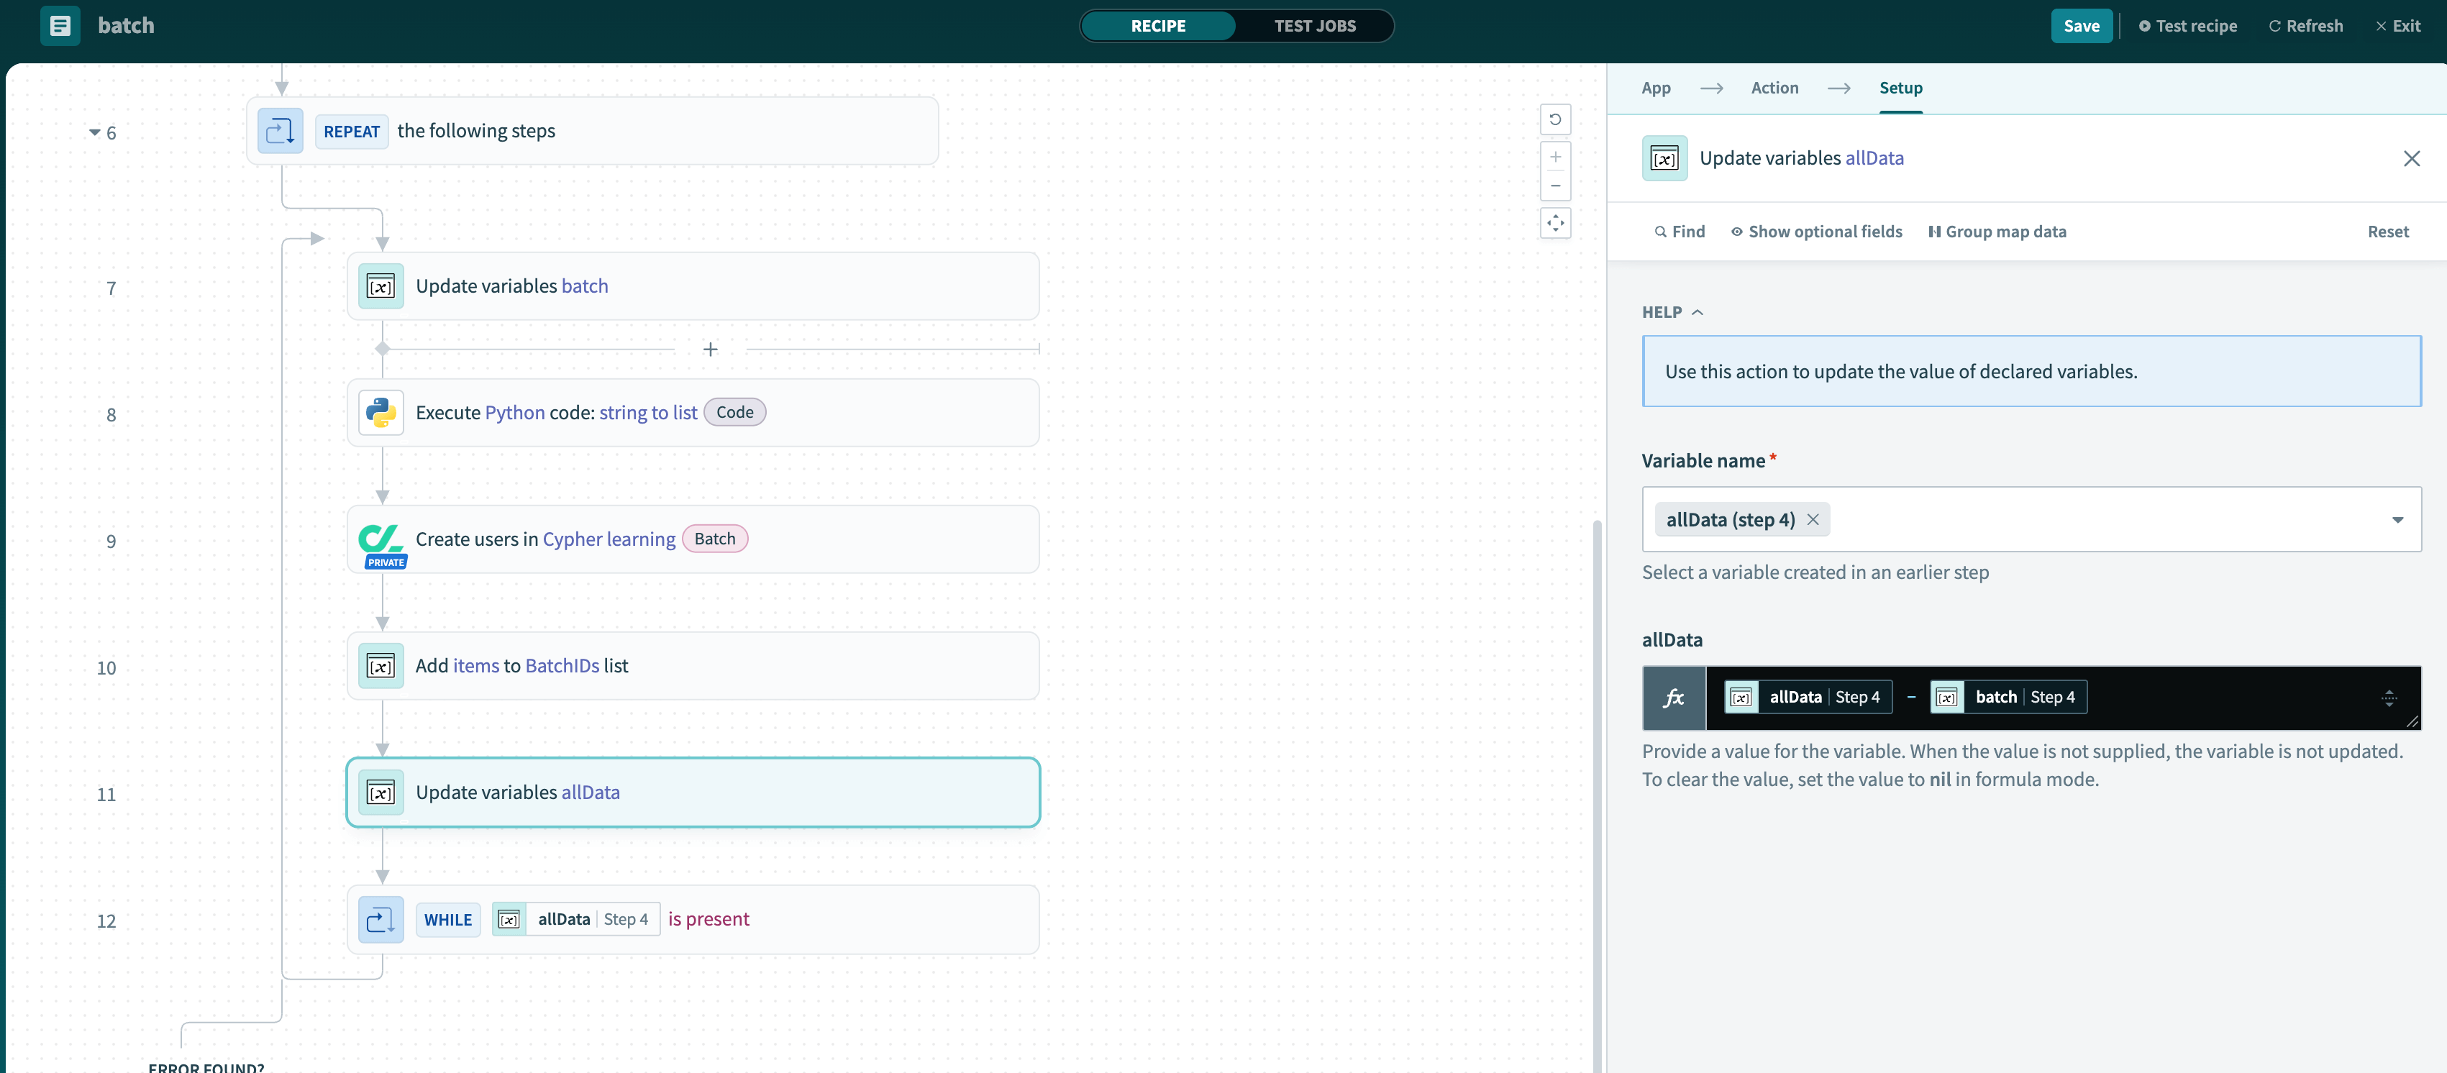
Task: Toggle Show optional fields
Action: point(1815,232)
